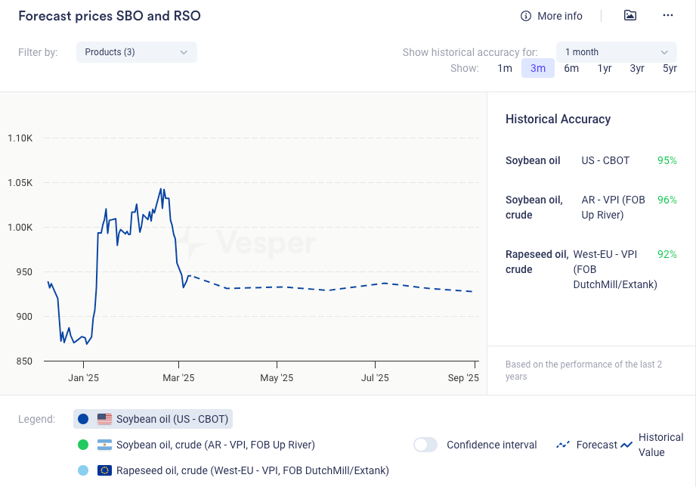Expand the Products filter chevron arrow
This screenshot has width=696, height=487.
coord(184,52)
